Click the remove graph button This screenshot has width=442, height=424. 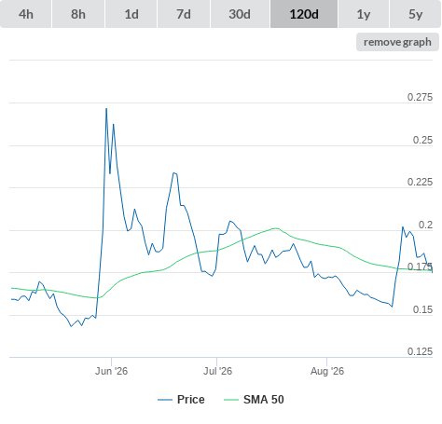(x=397, y=42)
